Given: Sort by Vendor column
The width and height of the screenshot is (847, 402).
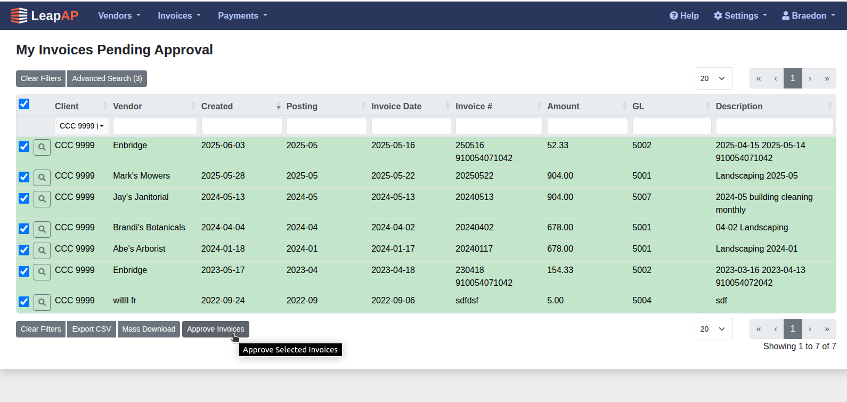Looking at the screenshot, I should click(154, 106).
